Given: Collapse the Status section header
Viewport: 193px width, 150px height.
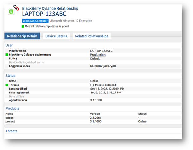Looking at the screenshot, I should coord(10,76).
